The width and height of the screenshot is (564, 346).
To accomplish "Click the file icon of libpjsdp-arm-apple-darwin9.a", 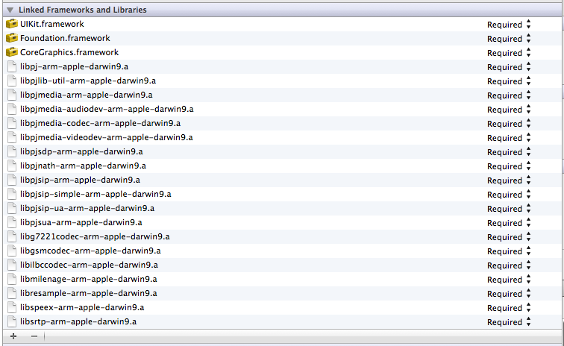I will point(12,151).
